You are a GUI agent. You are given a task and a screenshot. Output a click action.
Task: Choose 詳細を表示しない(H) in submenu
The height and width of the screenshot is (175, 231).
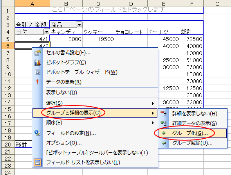coord(193,113)
